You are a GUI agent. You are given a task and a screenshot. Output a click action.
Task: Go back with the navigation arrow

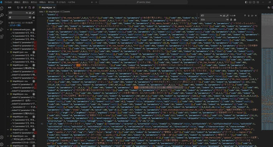pyautogui.click(x=92, y=2)
